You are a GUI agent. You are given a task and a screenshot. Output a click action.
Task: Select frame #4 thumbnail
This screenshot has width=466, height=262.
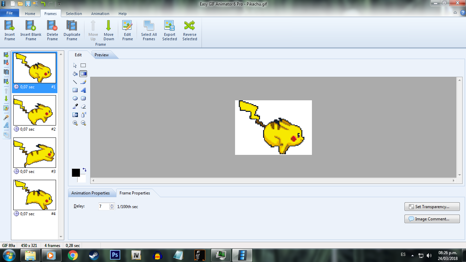click(35, 195)
